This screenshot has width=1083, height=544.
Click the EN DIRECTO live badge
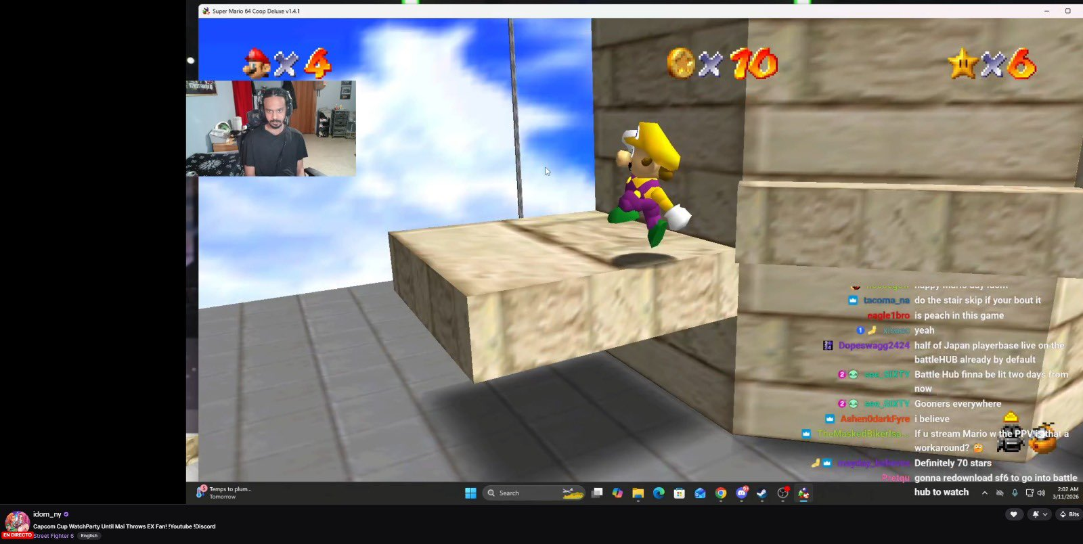click(x=17, y=535)
